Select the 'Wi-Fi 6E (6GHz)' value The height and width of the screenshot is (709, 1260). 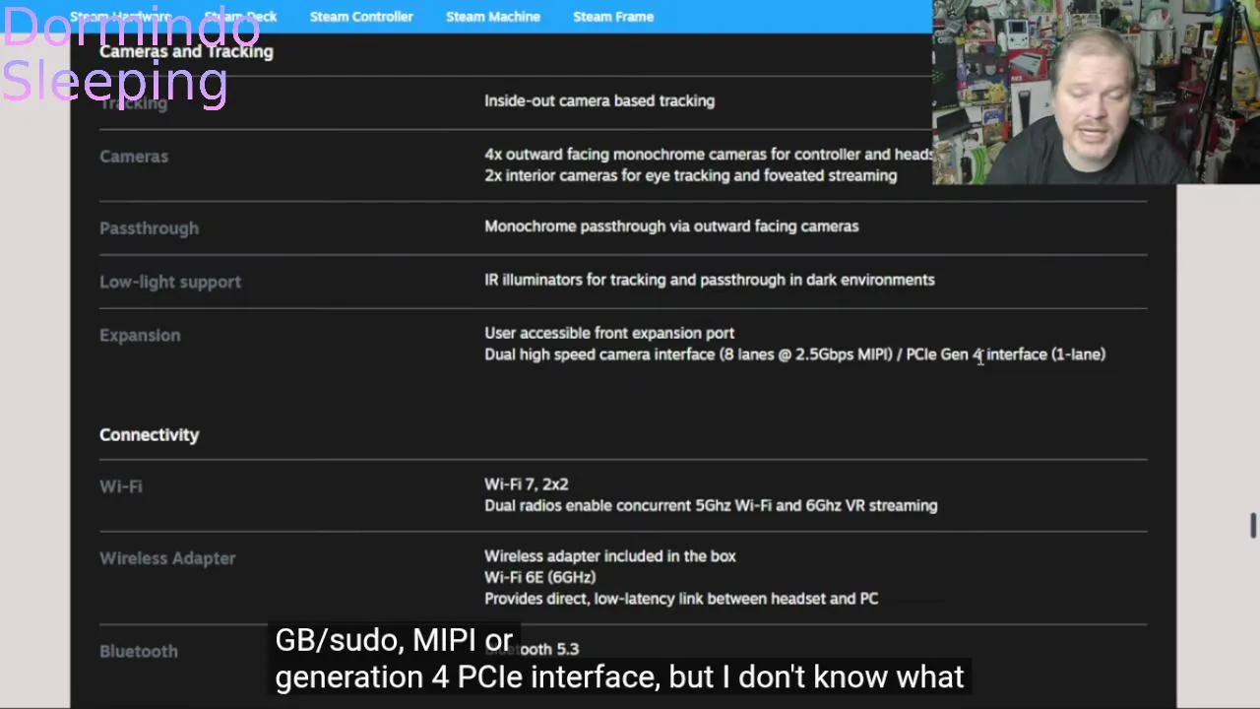tap(539, 577)
